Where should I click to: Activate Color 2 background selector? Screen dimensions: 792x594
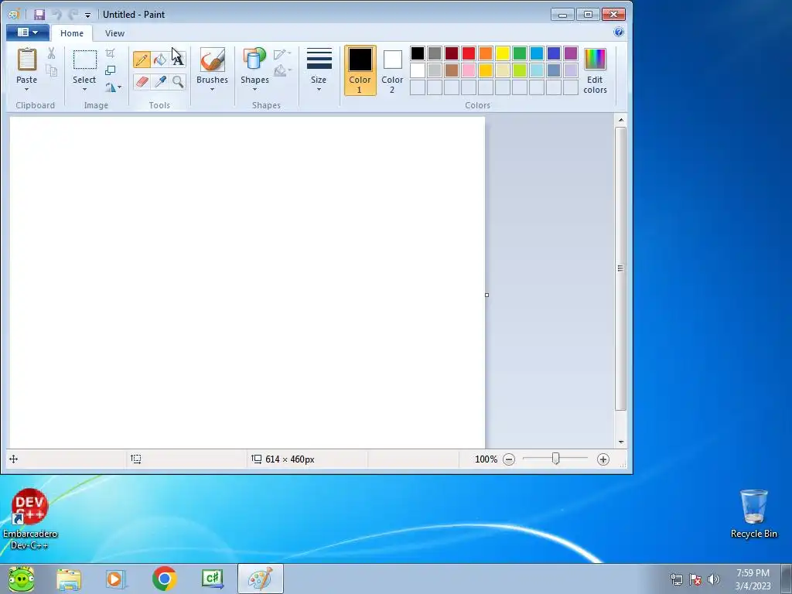coord(392,70)
